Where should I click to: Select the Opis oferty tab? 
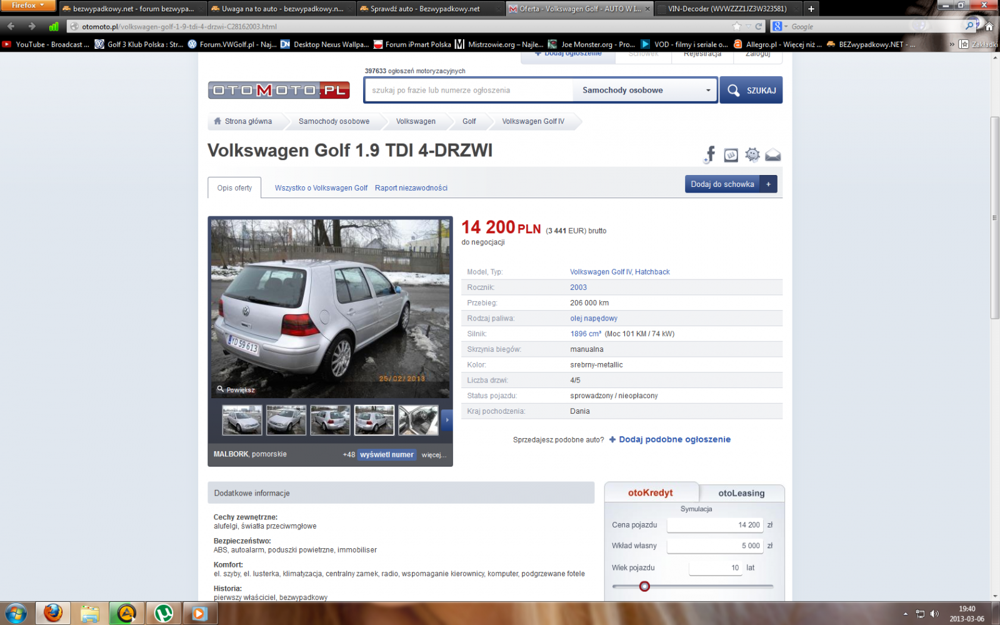point(234,187)
